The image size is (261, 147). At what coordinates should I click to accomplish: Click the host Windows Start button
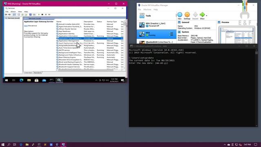point(3,145)
